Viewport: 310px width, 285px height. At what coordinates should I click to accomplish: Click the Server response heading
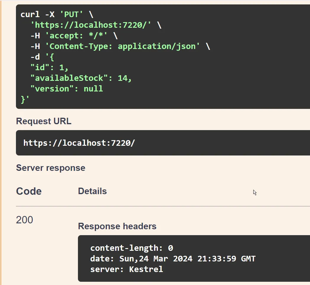click(x=50, y=168)
